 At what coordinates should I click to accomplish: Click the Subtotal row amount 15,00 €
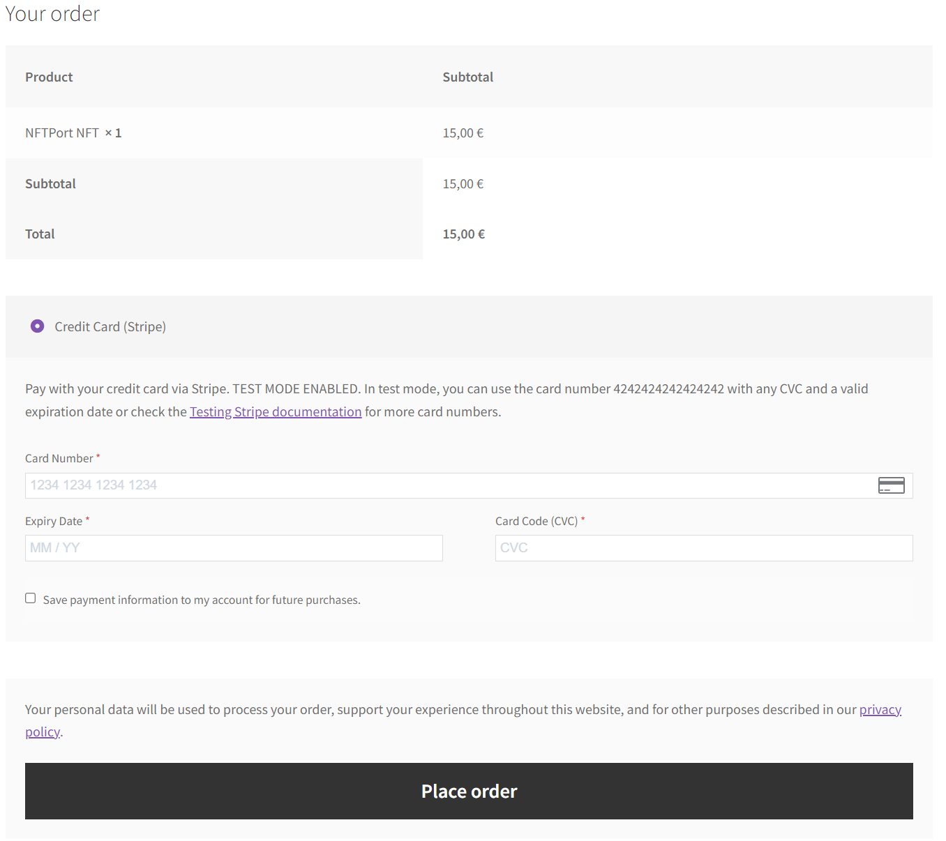pyautogui.click(x=463, y=184)
